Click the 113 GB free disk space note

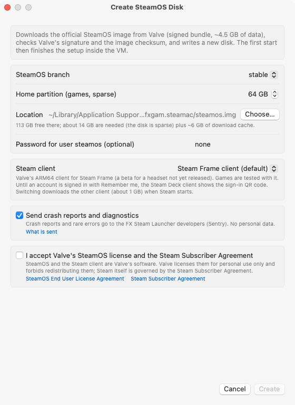click(135, 126)
